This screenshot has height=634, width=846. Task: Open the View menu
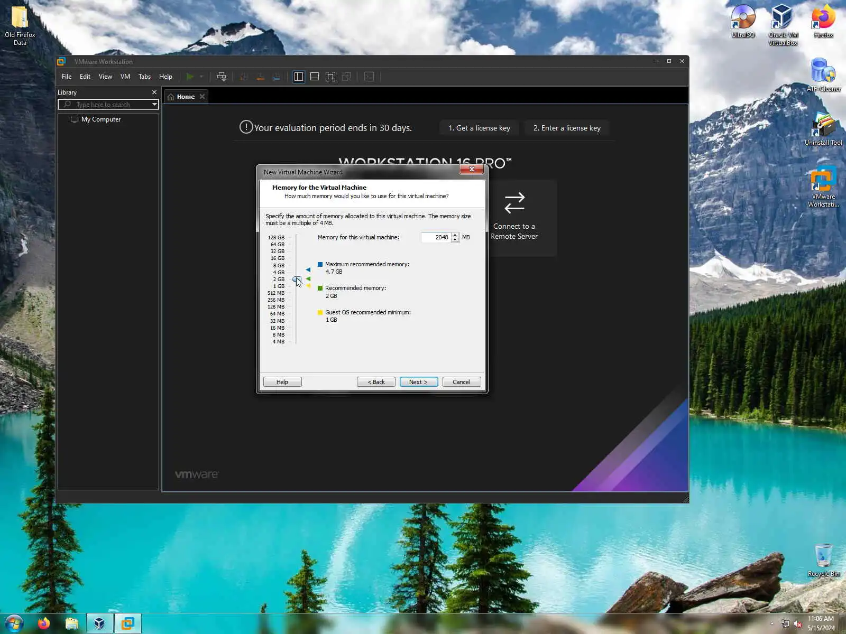pyautogui.click(x=105, y=77)
